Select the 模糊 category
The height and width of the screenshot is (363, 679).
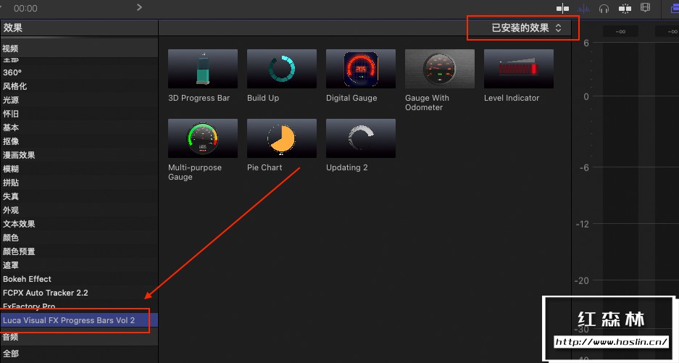pyautogui.click(x=79, y=169)
